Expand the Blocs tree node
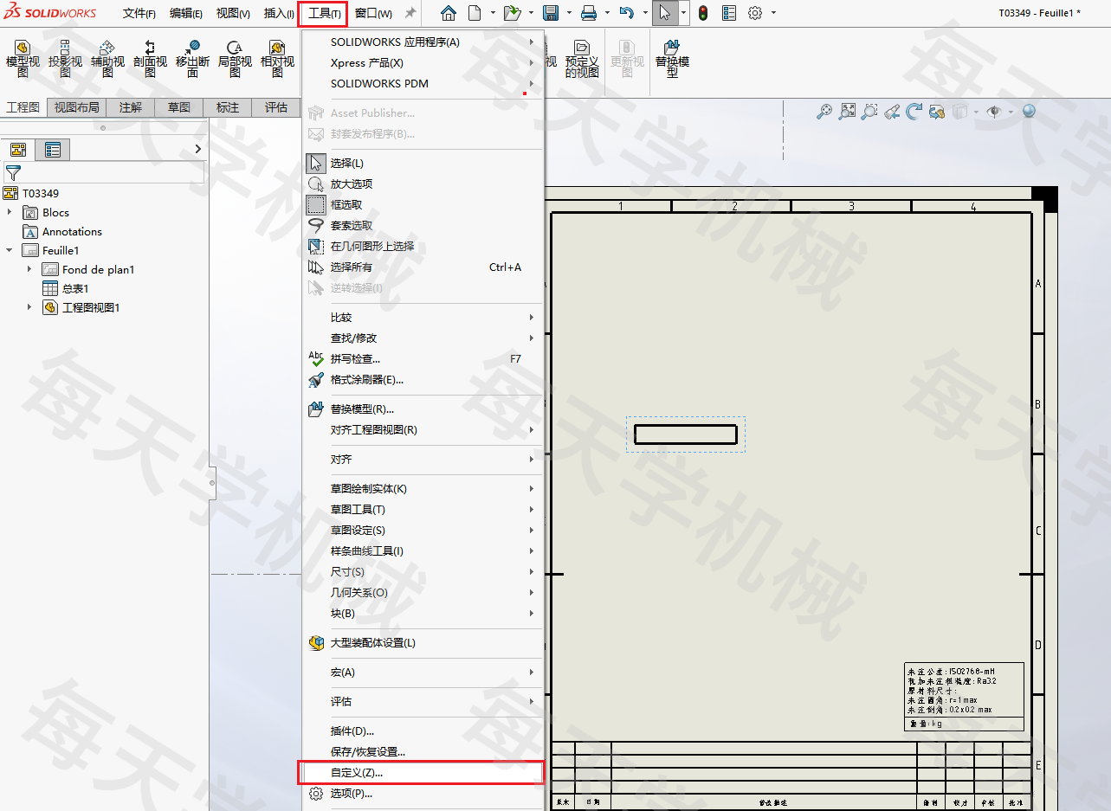Viewport: 1111px width, 811px height. [x=10, y=212]
